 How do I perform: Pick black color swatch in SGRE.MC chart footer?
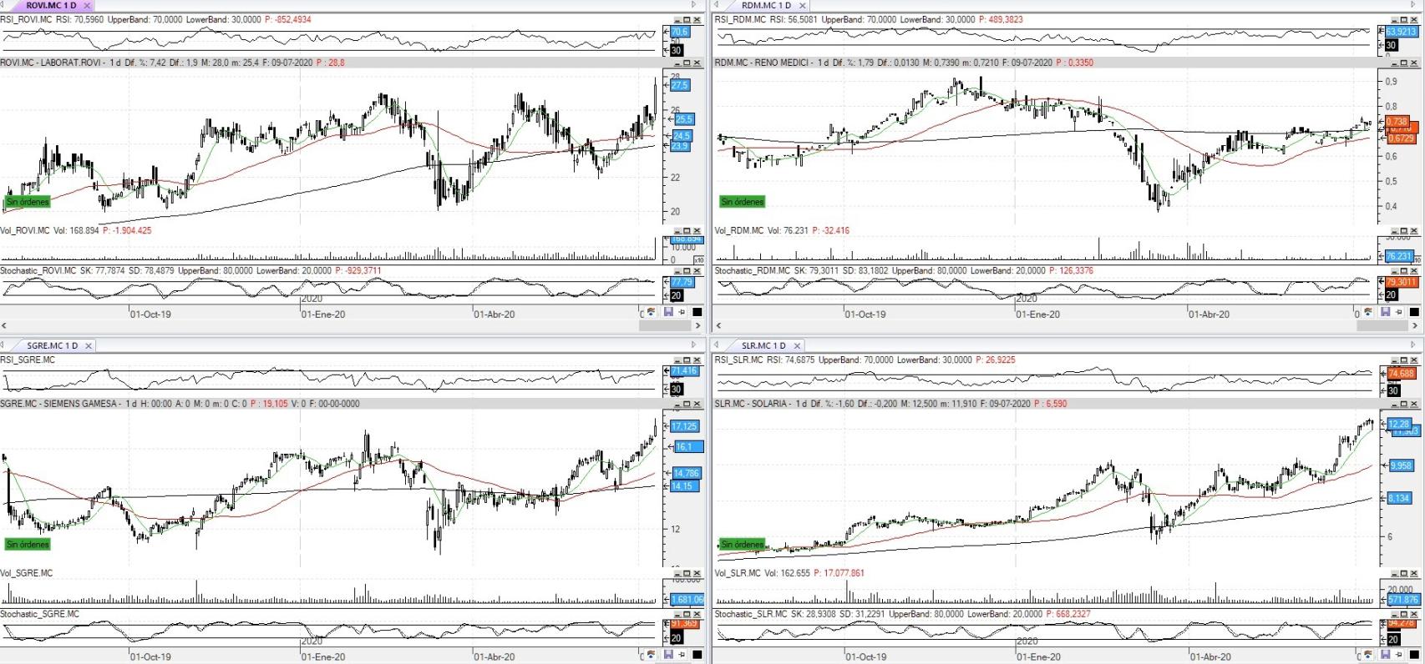pyautogui.click(x=697, y=655)
